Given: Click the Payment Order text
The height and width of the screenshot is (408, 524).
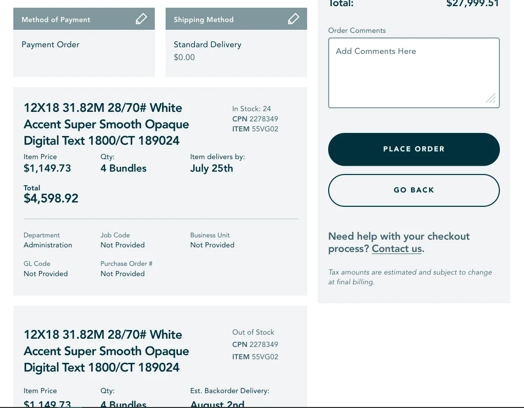Looking at the screenshot, I should point(50,45).
